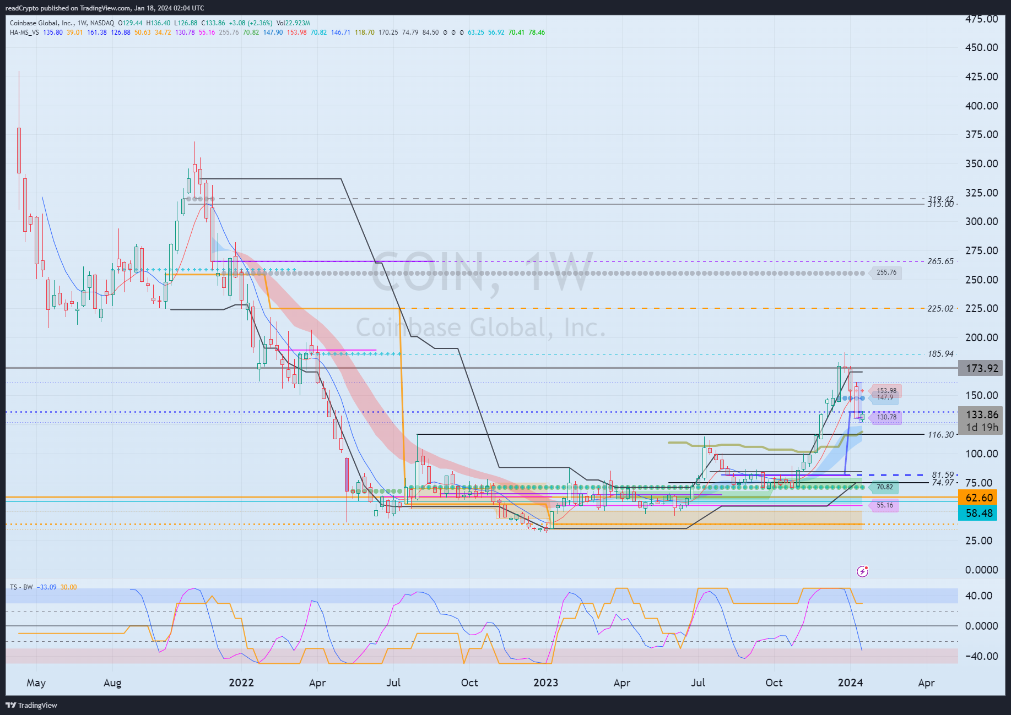Click the 25.00 price axis tick
The height and width of the screenshot is (715, 1011).
978,541
